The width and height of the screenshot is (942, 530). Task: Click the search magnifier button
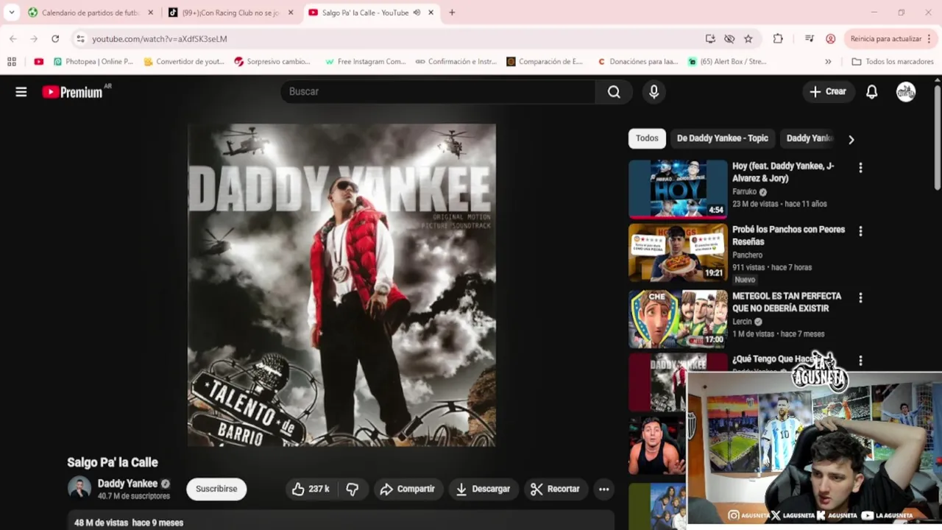[x=614, y=91]
